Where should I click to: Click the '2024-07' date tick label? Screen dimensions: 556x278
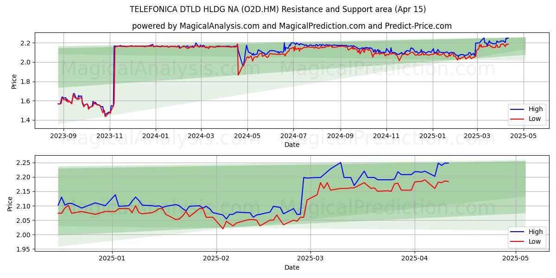tap(293, 136)
